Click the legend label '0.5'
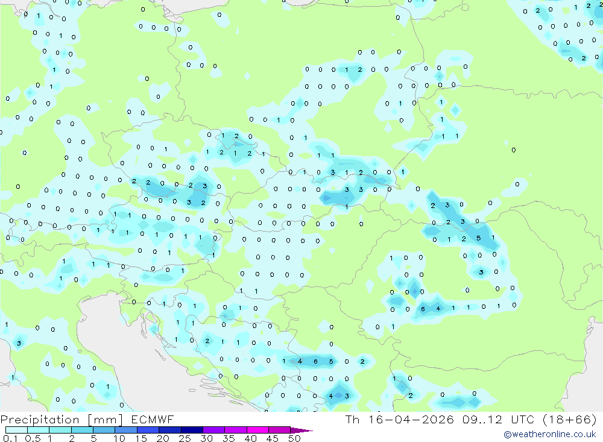Viewport: 603px width, 442px height. (x=33, y=438)
